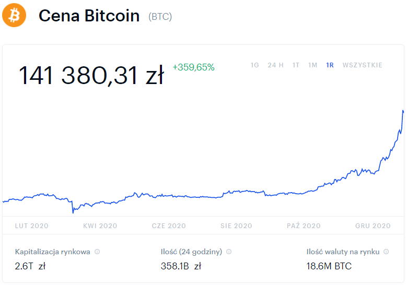Switch chart to 1M range
Viewport: 406px width, 285px height.
coord(312,65)
